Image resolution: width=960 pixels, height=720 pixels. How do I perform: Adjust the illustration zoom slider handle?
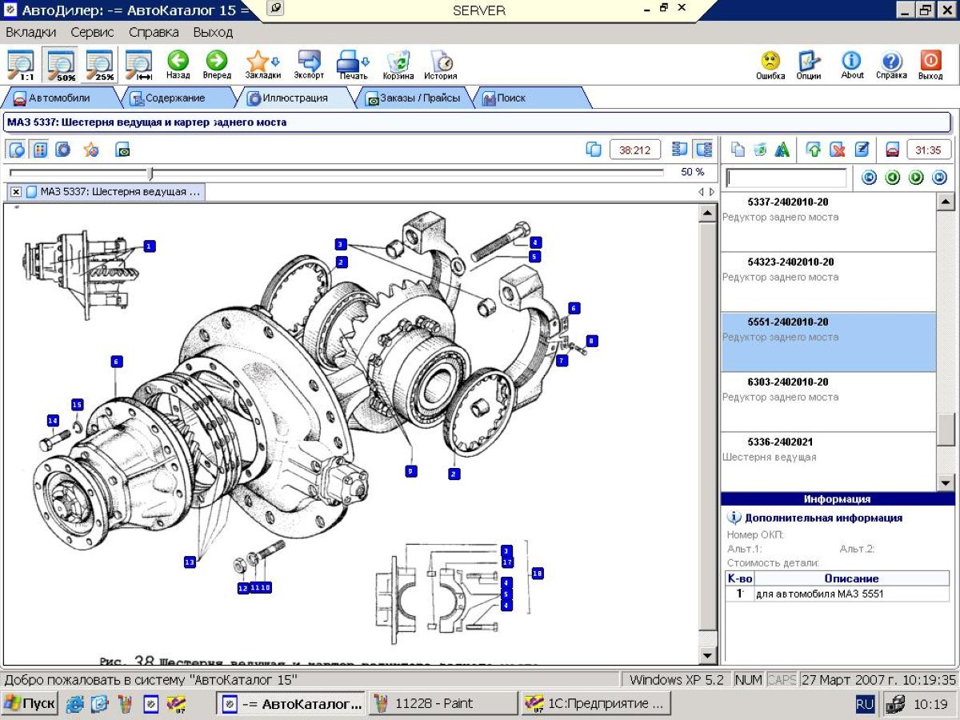click(x=150, y=173)
